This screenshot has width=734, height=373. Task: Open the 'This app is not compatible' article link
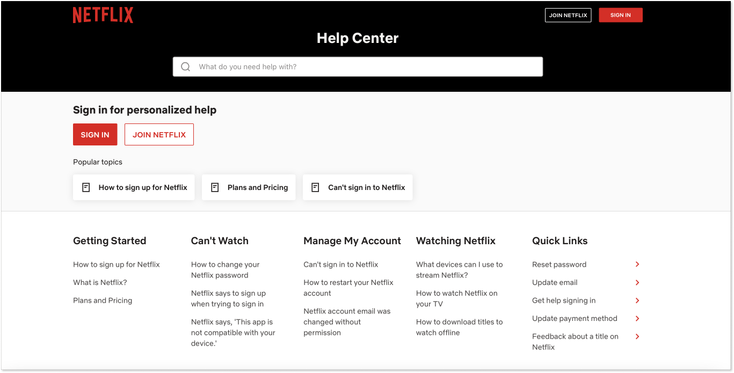(x=233, y=333)
